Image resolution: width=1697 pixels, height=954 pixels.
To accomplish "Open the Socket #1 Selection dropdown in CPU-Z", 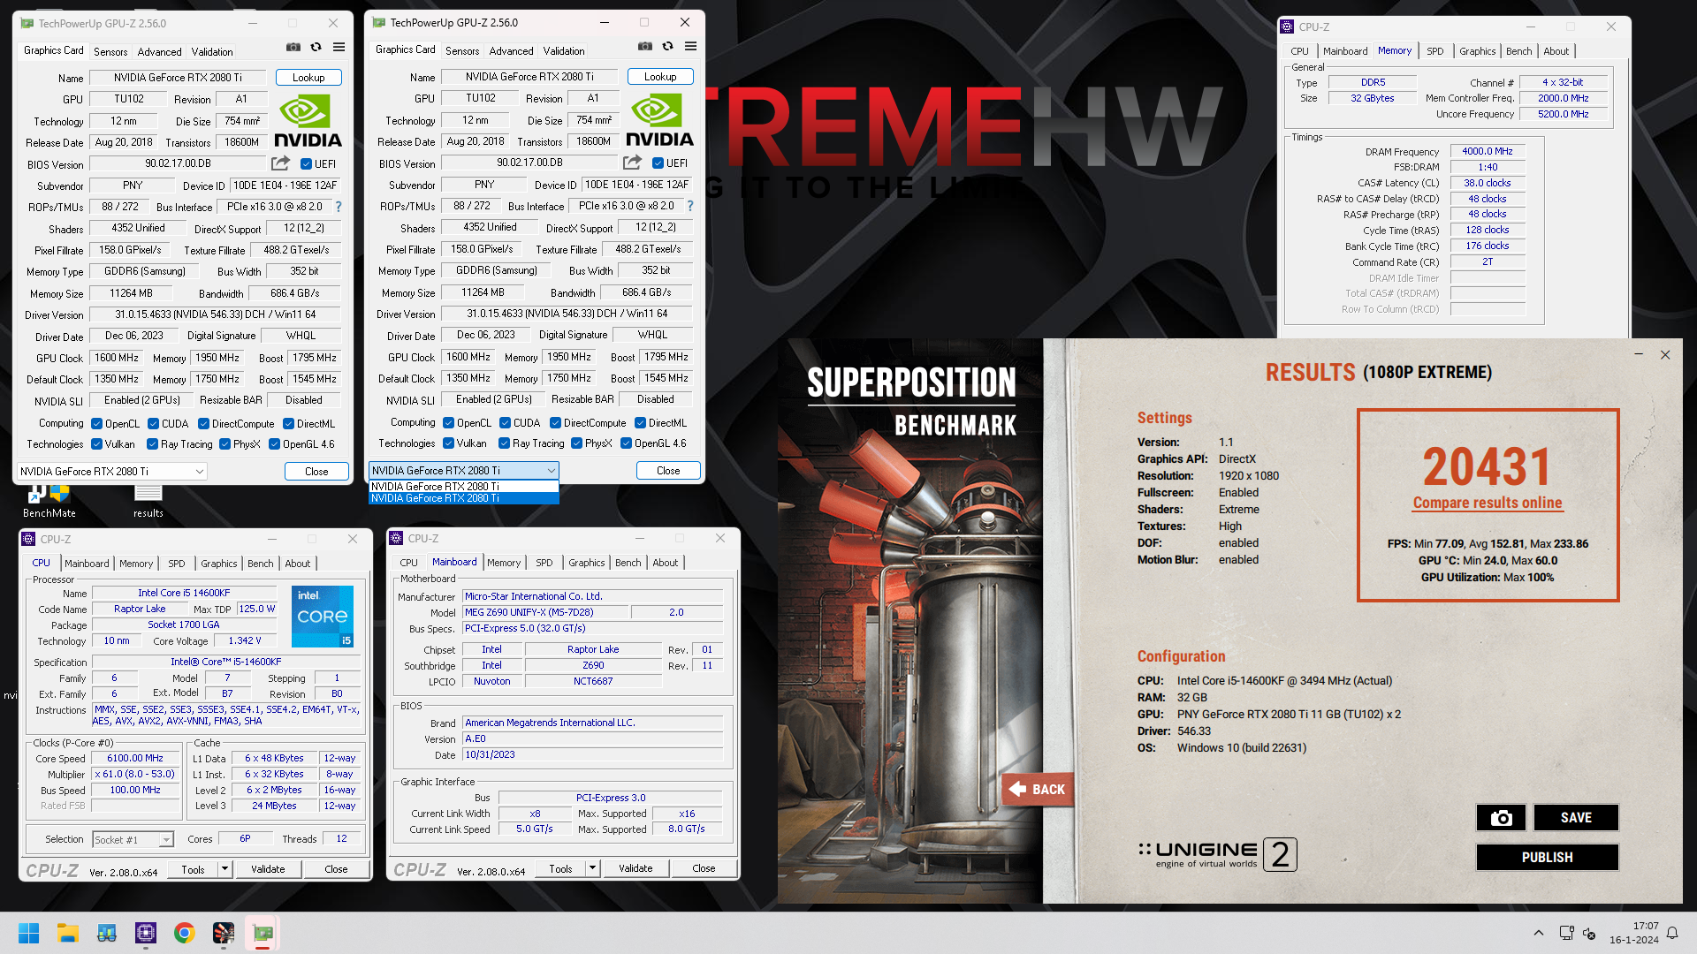I will tap(133, 840).
